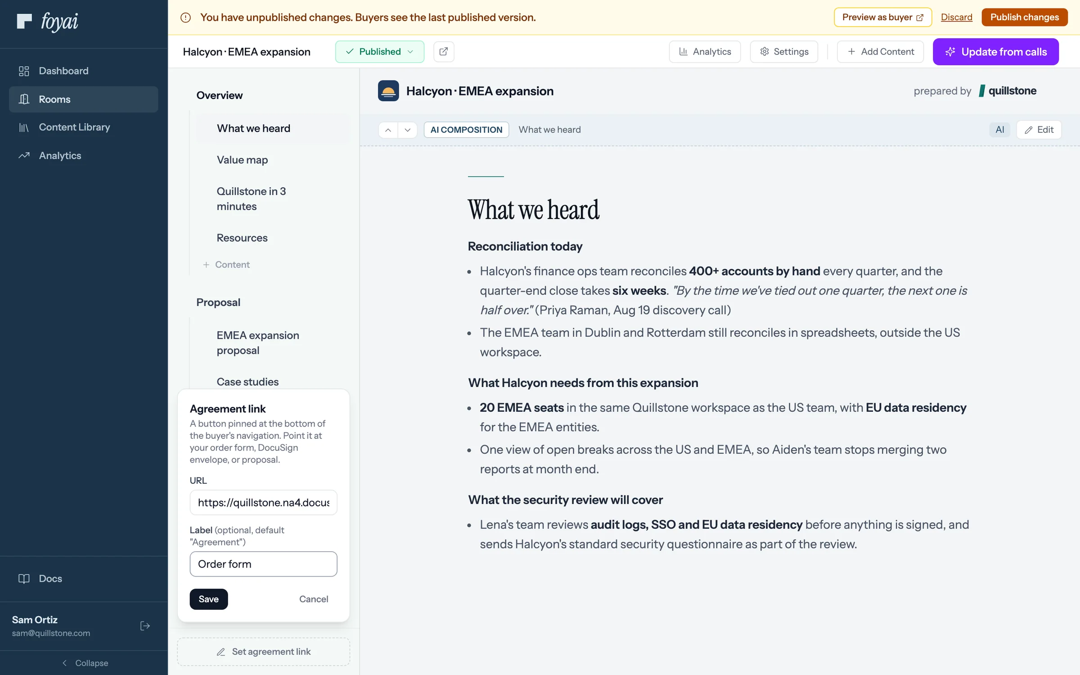This screenshot has width=1080, height=675.
Task: Click the Halcyon room logo icon
Action: pos(388,91)
